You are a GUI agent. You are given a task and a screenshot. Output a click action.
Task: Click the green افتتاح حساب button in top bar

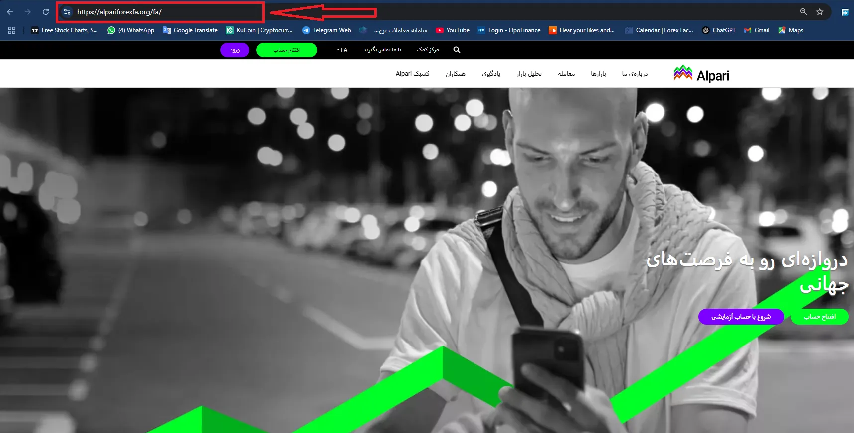286,50
